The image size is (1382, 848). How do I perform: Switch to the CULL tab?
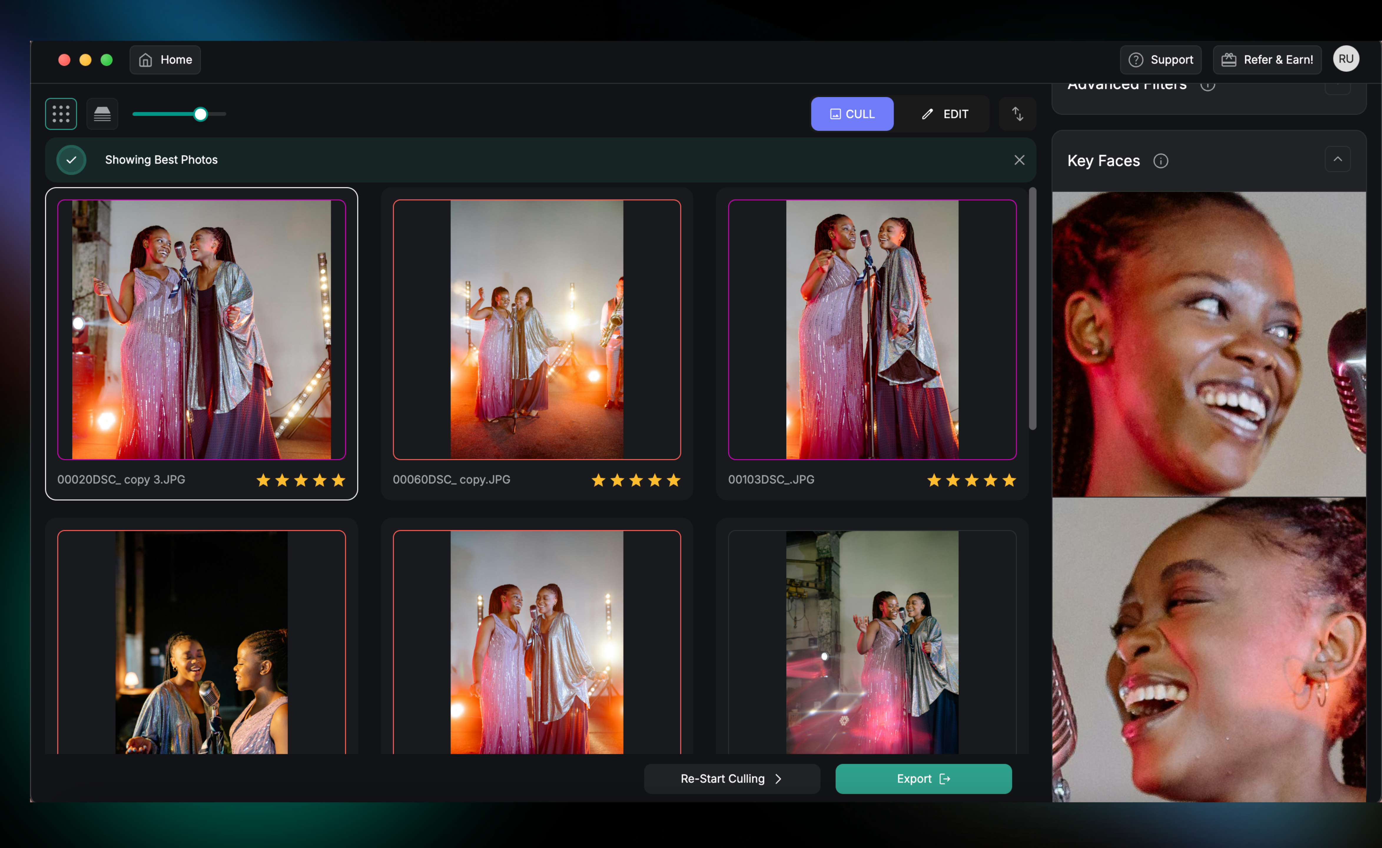click(x=851, y=114)
